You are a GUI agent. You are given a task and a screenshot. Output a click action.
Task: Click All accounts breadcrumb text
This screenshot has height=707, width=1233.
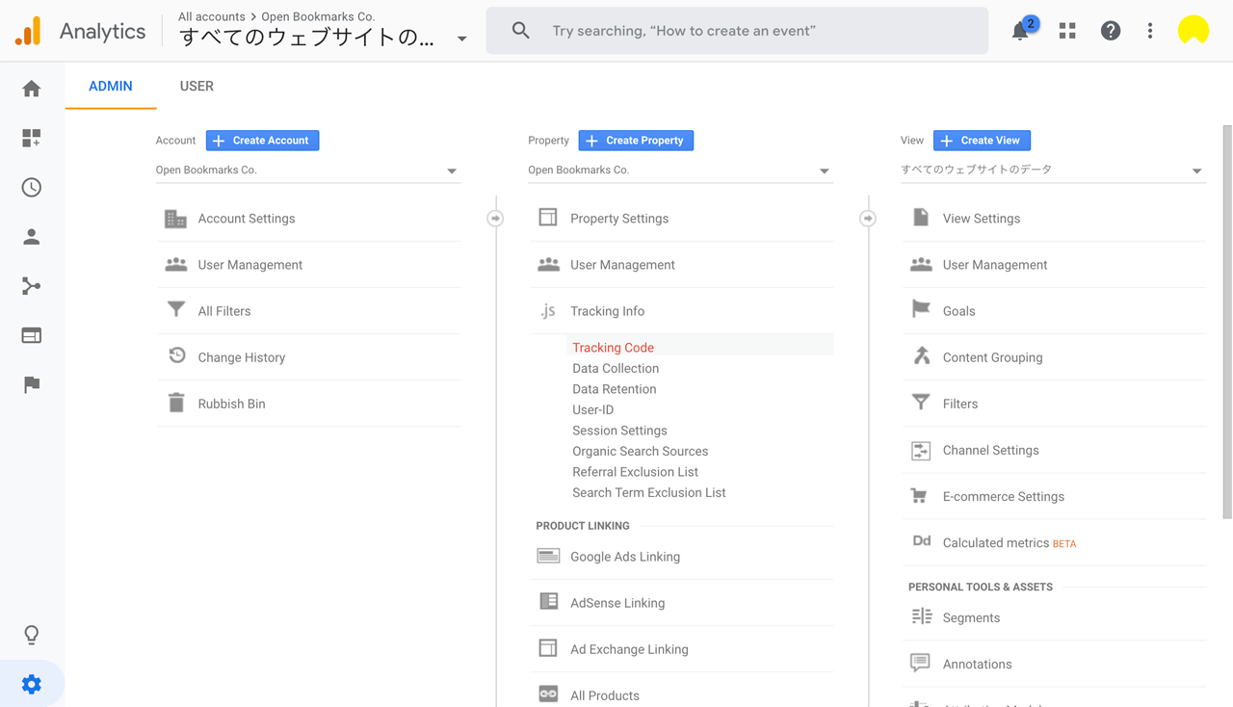(x=212, y=16)
